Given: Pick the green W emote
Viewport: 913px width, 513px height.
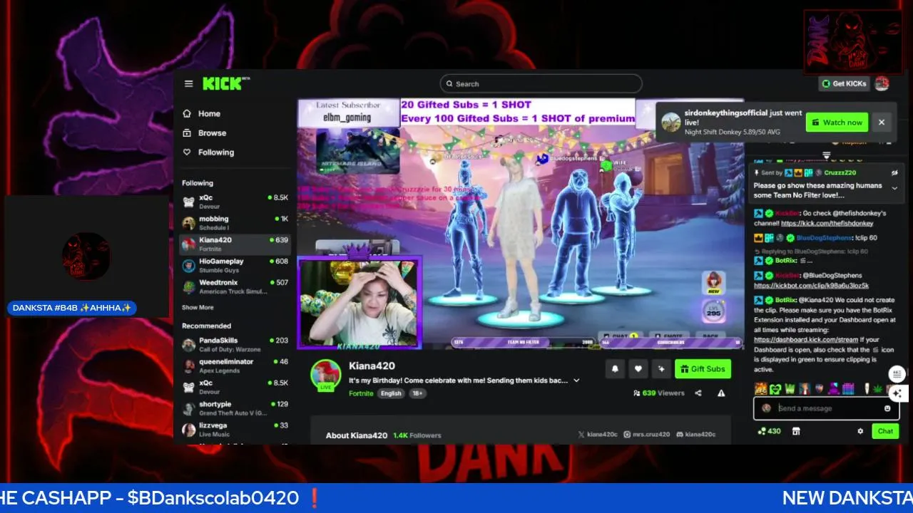Looking at the screenshot, I should 790,389.
